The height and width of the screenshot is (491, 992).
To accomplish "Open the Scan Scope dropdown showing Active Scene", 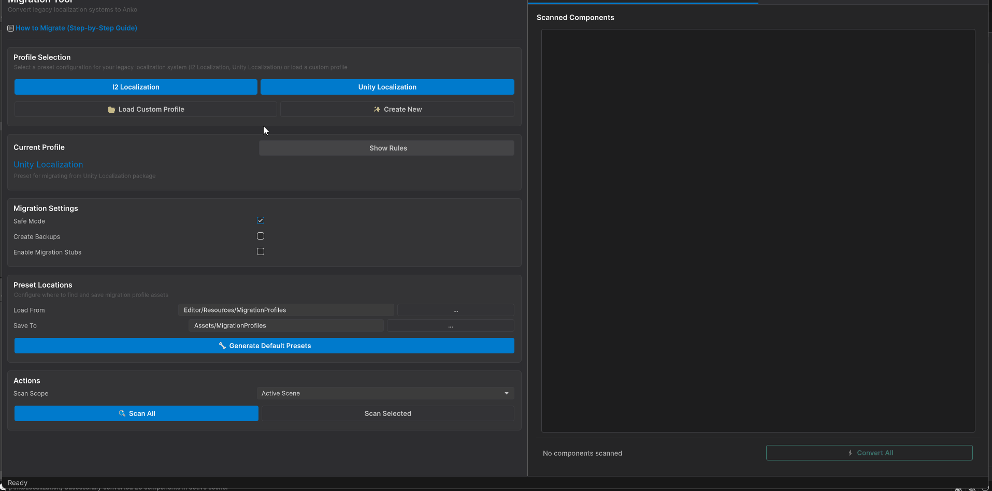I will point(385,393).
